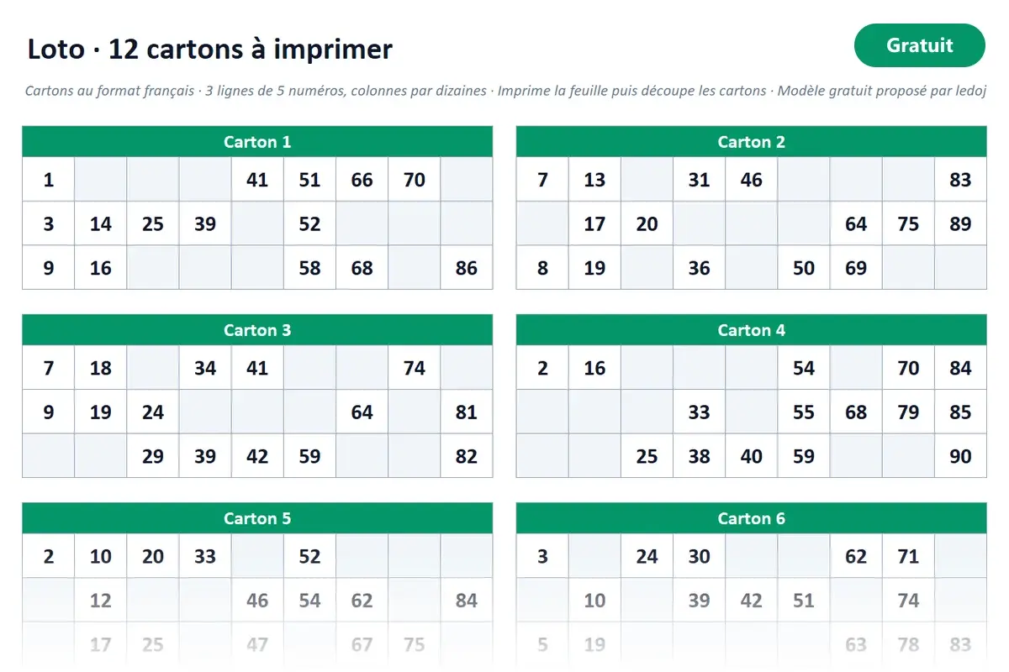Screen dimensions: 1009x672
Task: Click the page title Loto 12 cartons à imprimer
Action: point(209,49)
